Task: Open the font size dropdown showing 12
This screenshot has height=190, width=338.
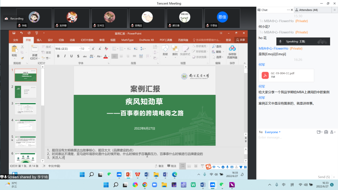Action: 85,49
